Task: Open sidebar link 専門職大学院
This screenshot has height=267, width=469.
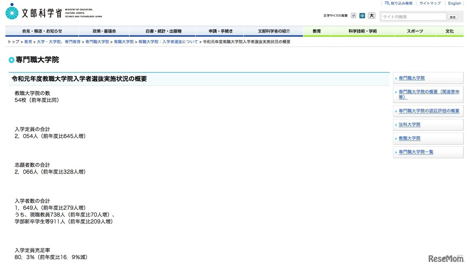Action: [x=412, y=78]
